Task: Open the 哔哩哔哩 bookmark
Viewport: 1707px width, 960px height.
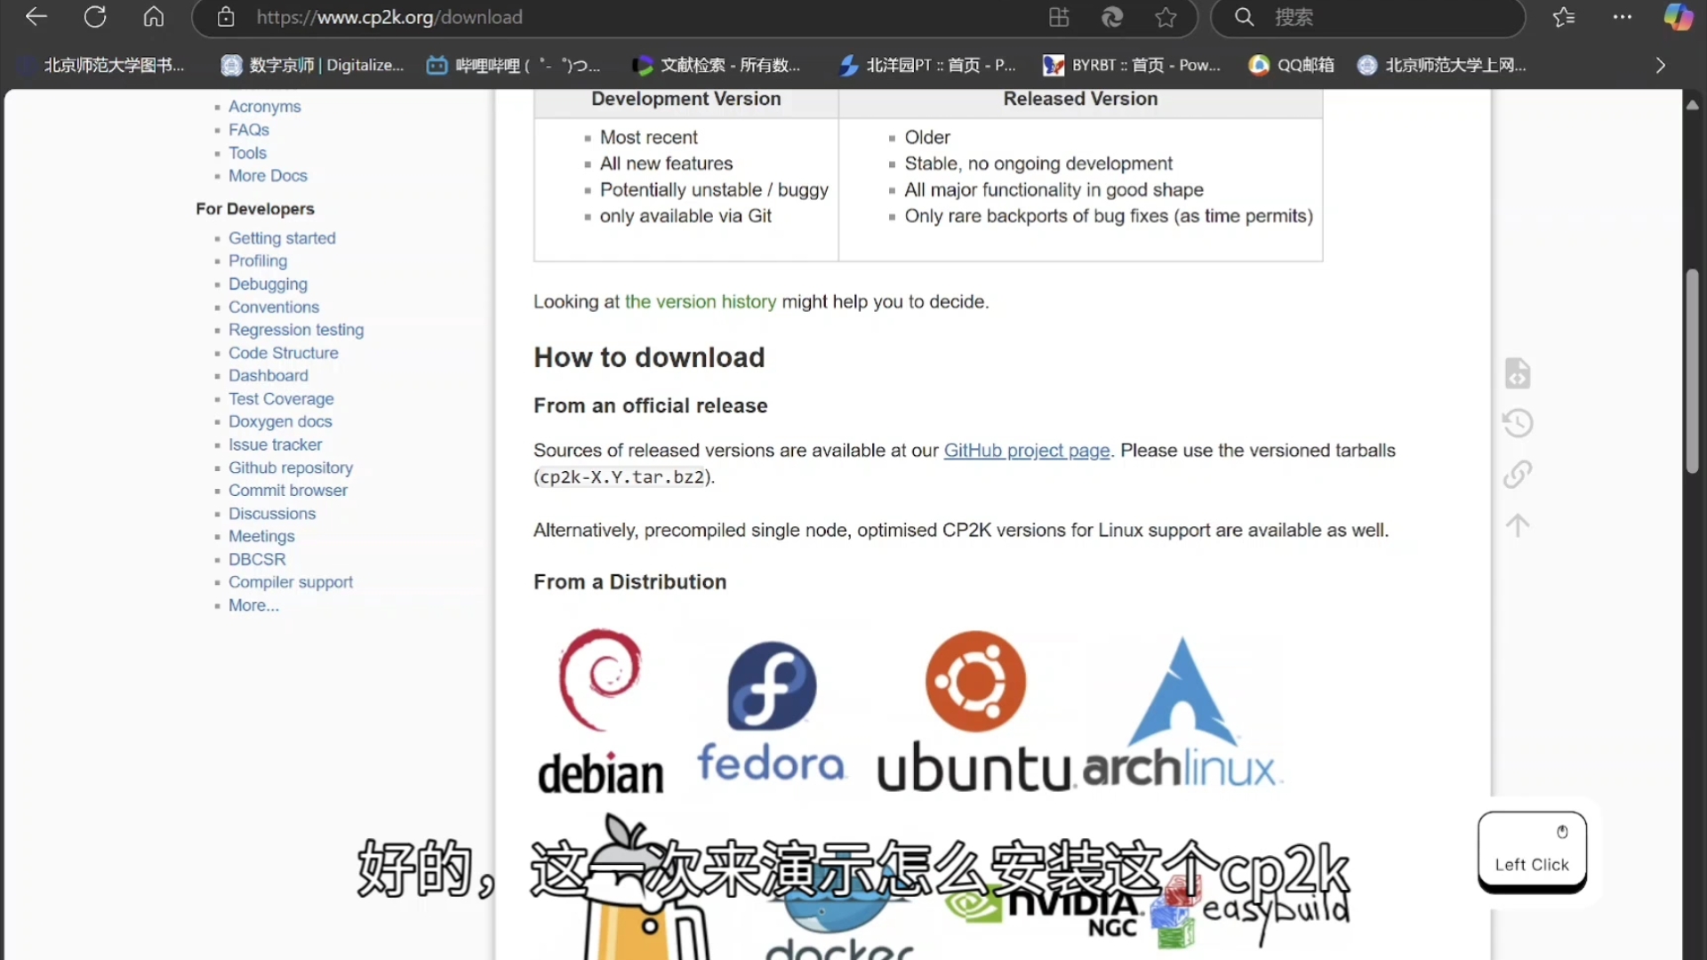Action: (x=513, y=65)
